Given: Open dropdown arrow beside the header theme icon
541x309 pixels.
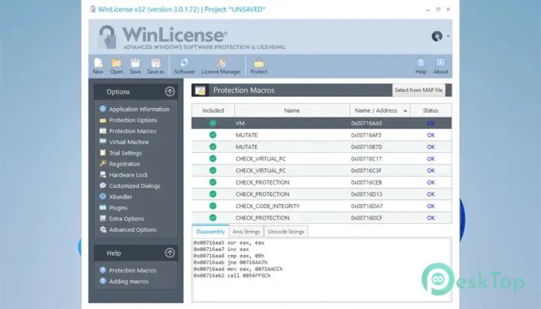Looking at the screenshot, I should [447, 36].
